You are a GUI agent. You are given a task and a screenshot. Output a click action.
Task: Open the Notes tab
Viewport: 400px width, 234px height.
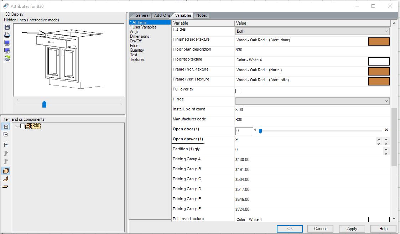tap(202, 15)
